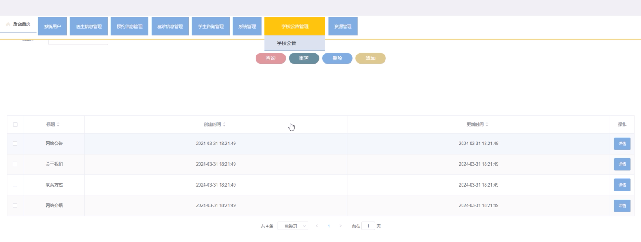The image size is (641, 242).
Task: Open 学校公告管理 menu
Action: pyautogui.click(x=295, y=26)
